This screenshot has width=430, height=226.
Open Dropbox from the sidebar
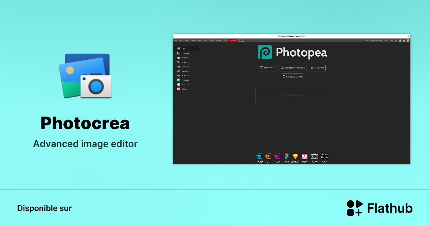point(185,62)
